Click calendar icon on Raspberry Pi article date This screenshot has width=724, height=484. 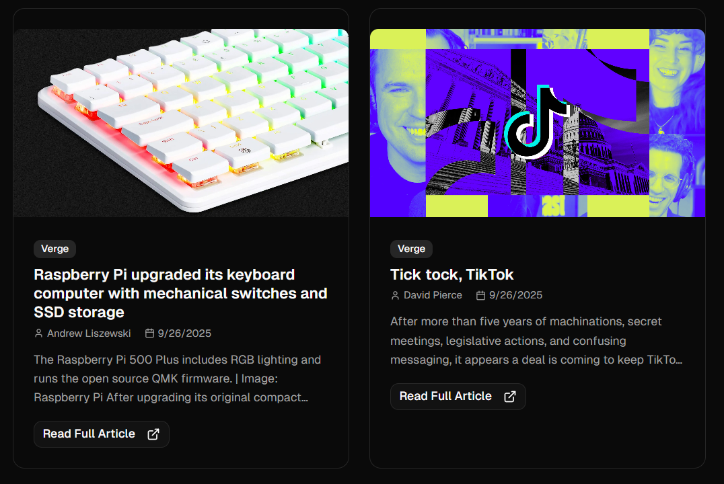coord(149,333)
